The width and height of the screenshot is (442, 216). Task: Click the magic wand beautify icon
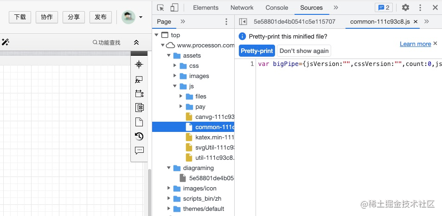coord(6,42)
